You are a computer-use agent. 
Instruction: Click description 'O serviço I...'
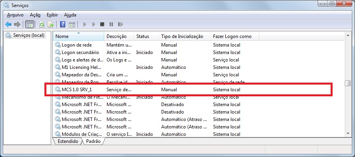click(119, 134)
